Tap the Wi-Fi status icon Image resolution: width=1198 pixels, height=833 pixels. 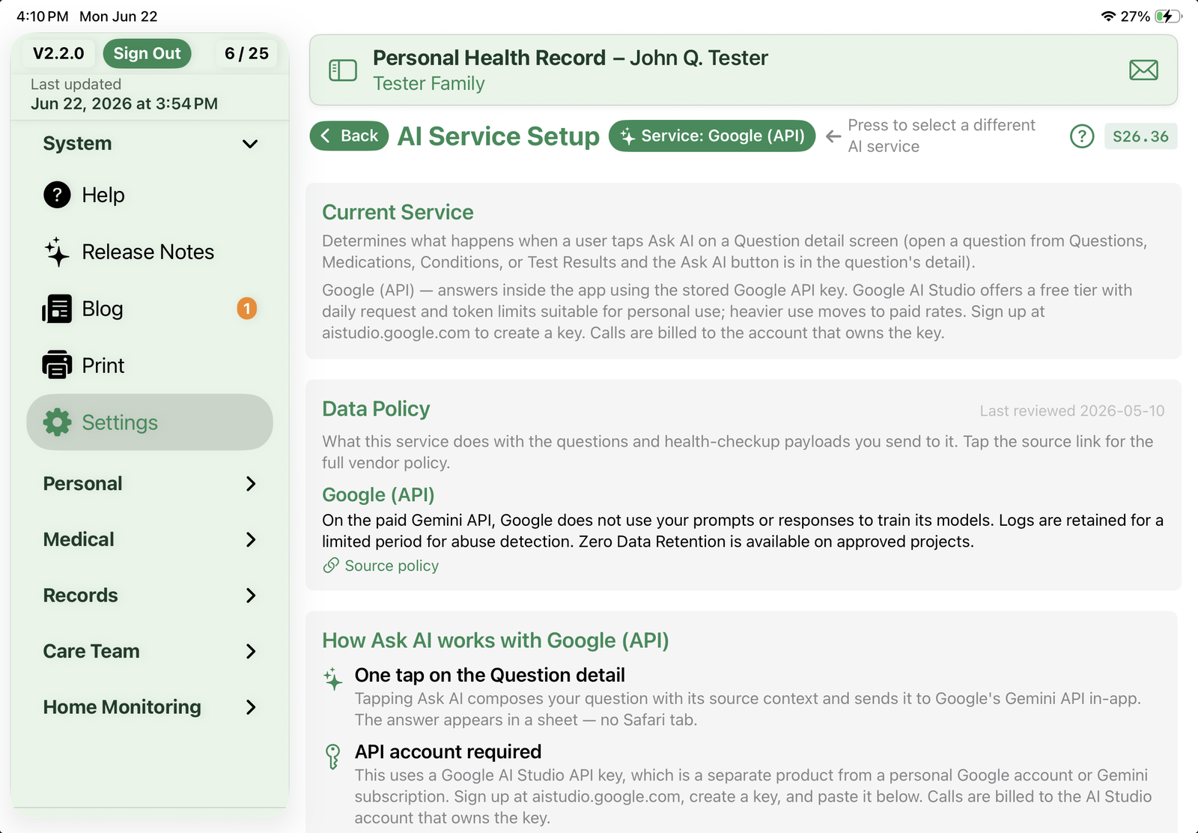[1108, 16]
